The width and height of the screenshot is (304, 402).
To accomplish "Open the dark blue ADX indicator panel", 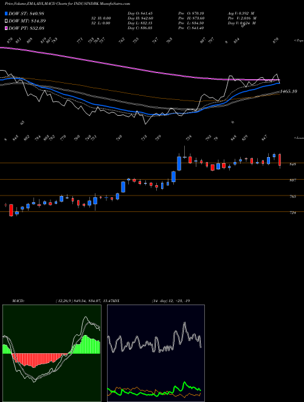I will [156, 353].
